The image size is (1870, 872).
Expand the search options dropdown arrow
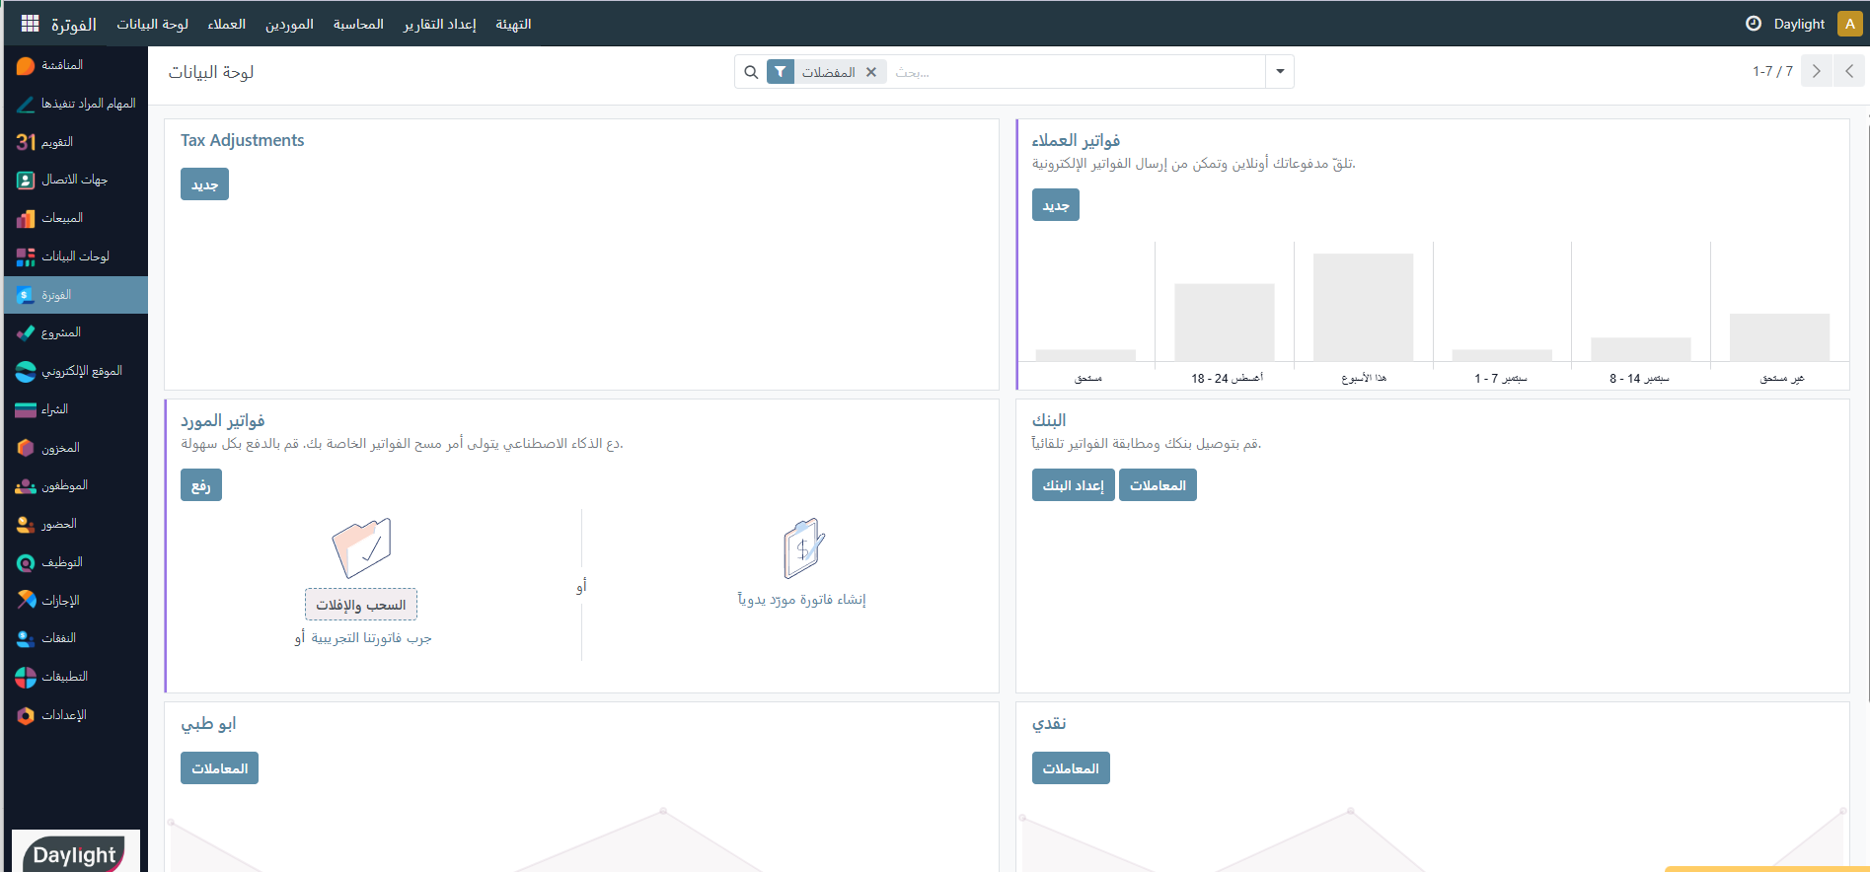[1280, 72]
